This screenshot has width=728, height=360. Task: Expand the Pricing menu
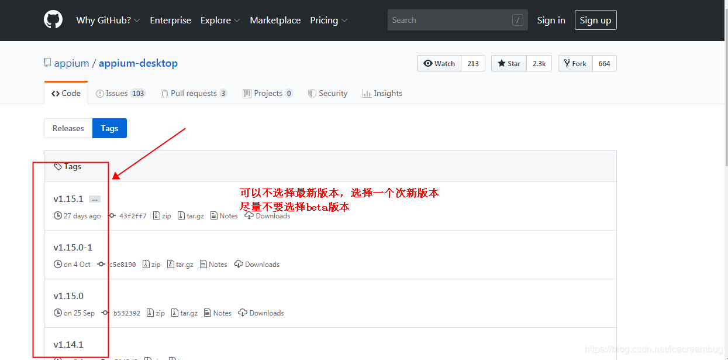pyautogui.click(x=329, y=20)
